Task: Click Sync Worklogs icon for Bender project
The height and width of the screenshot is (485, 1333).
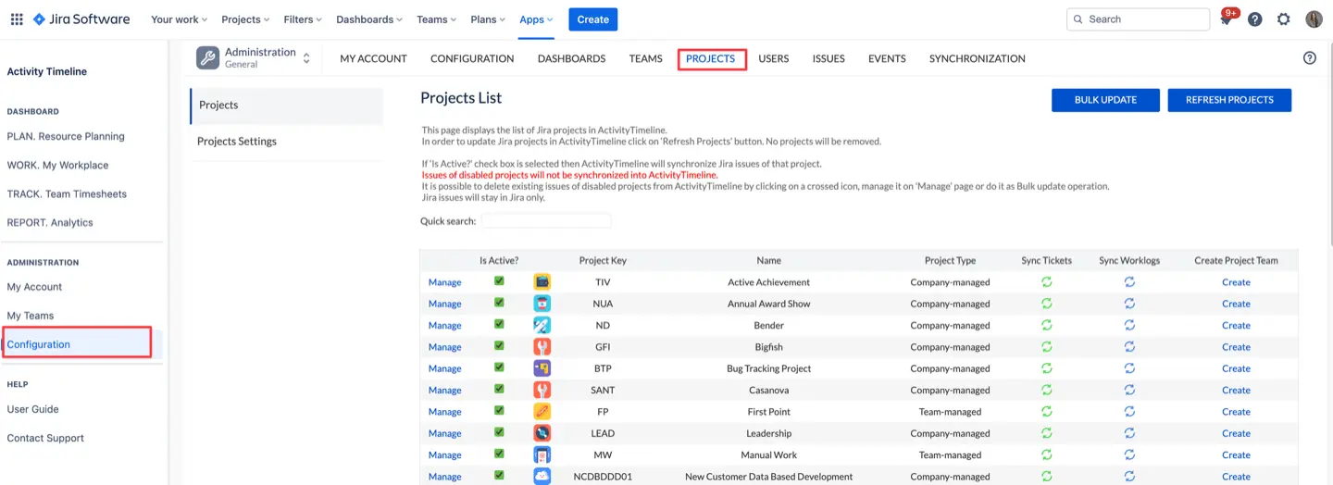Action: [x=1129, y=326]
